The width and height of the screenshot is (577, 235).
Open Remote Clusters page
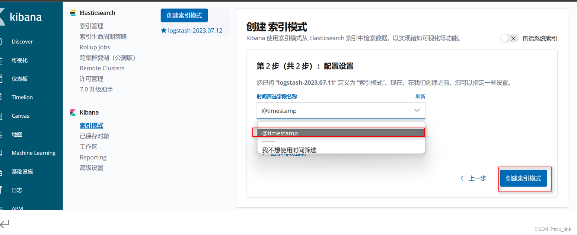point(102,68)
